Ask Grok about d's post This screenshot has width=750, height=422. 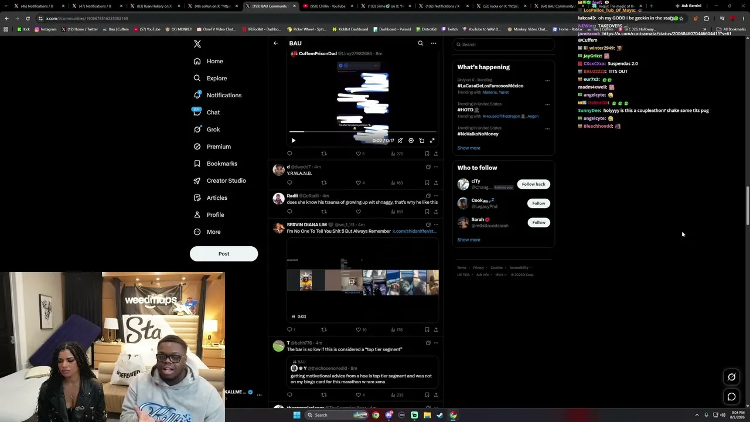pyautogui.click(x=428, y=167)
